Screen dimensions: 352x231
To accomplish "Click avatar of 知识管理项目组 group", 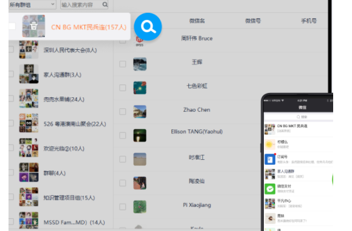I will click(x=29, y=197).
